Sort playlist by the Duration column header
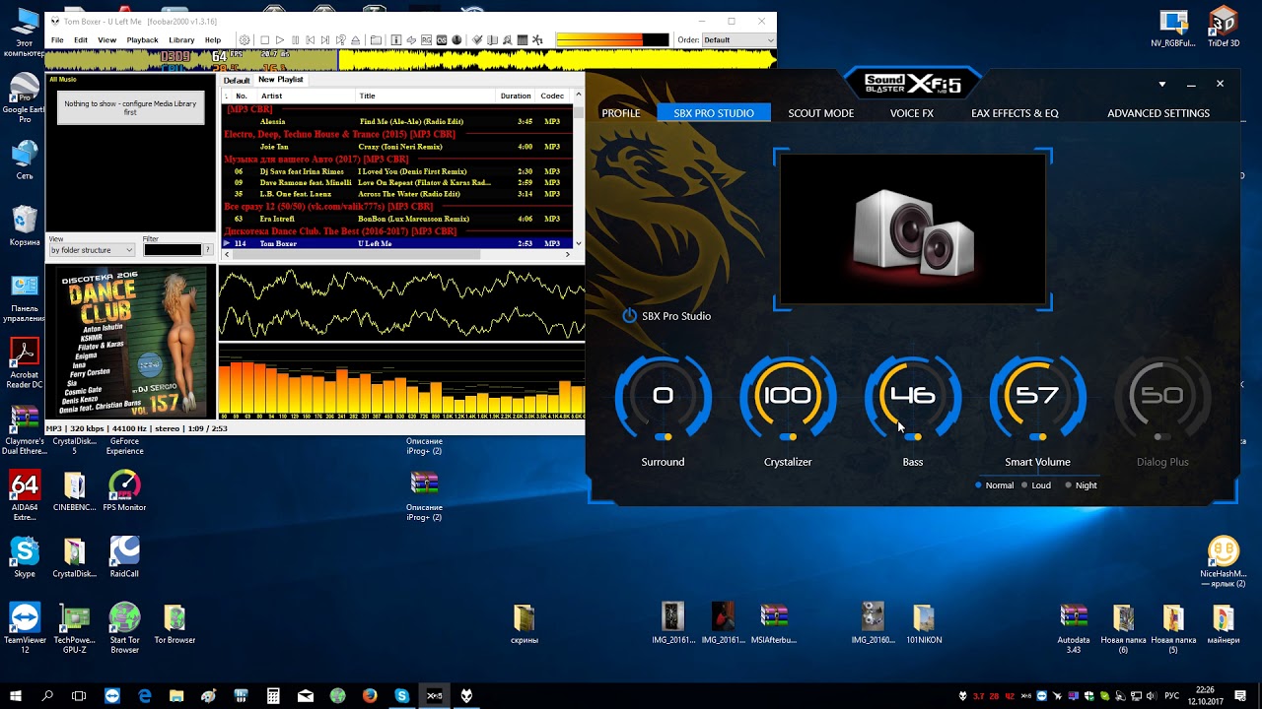The image size is (1262, 709). pos(516,97)
